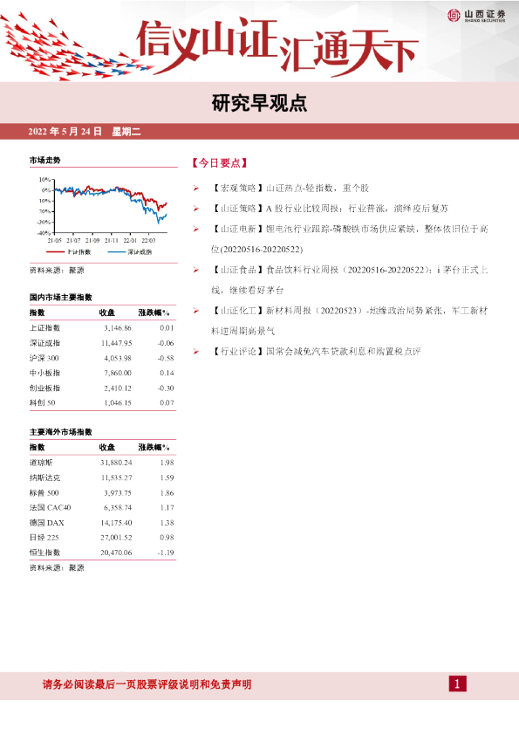Open the A股行业比较周报 headline
The image size is (519, 735).
[358, 209]
